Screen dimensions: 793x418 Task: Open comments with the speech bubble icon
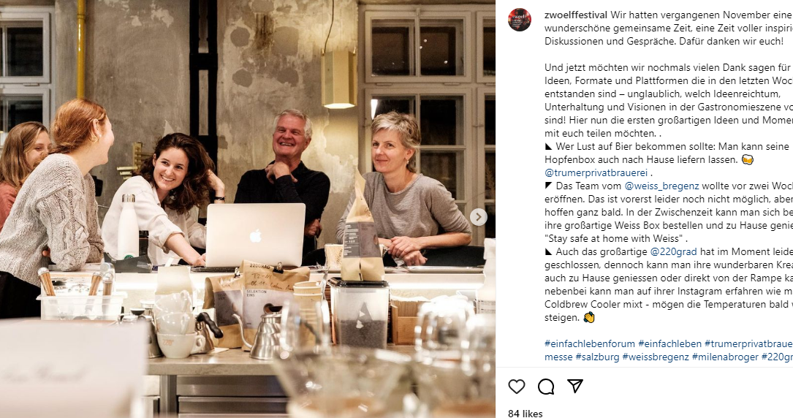(546, 387)
